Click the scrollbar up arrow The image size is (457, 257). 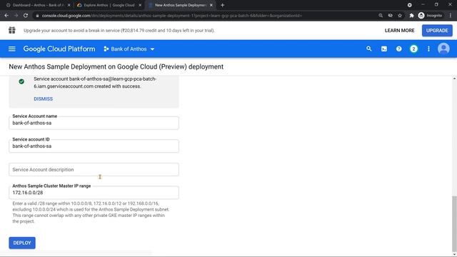pyautogui.click(x=454, y=79)
